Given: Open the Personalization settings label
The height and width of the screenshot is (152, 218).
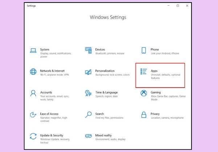Looking at the screenshot, I should click(x=105, y=71).
